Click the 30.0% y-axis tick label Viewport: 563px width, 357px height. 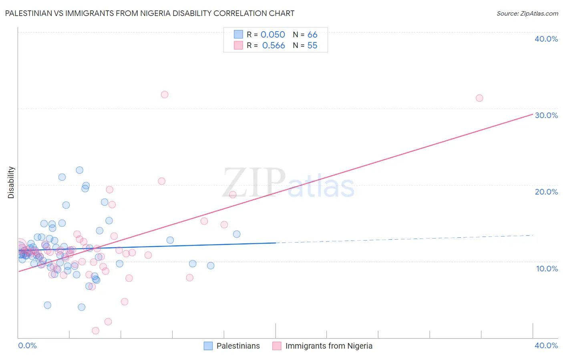click(x=546, y=115)
